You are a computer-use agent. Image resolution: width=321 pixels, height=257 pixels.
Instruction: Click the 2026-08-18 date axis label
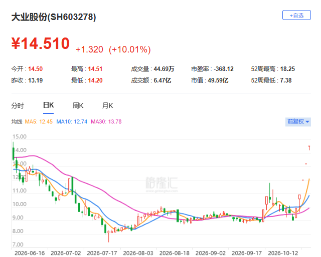click(x=175, y=253)
